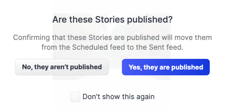Tick the 'Don't show this again' checkbox
Viewport: 230px width, 111px height.
[75, 97]
